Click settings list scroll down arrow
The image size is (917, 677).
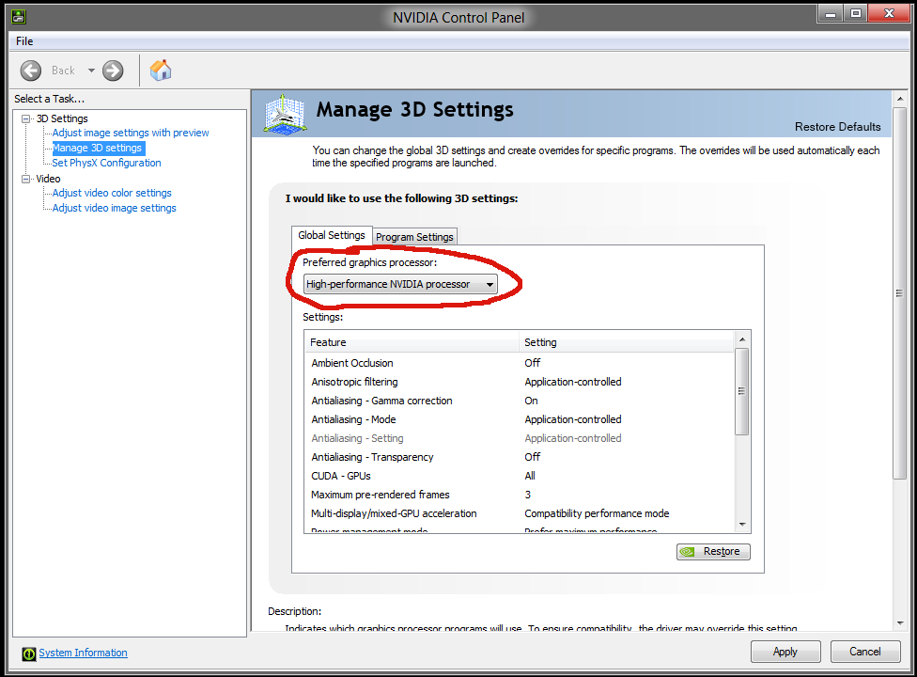click(x=742, y=525)
